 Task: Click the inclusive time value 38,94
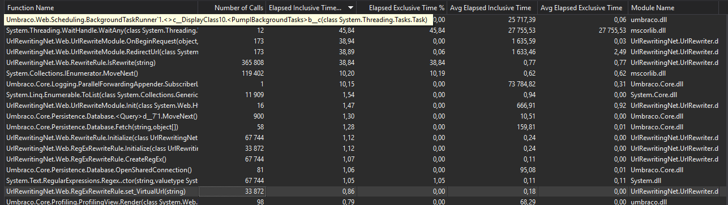click(x=346, y=41)
